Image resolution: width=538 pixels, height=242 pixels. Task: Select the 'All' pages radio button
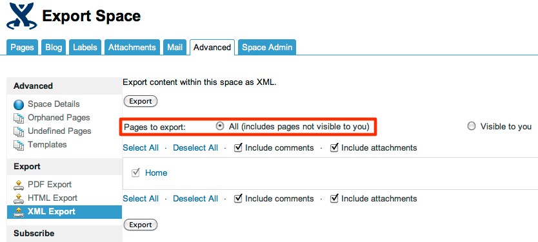(x=219, y=126)
